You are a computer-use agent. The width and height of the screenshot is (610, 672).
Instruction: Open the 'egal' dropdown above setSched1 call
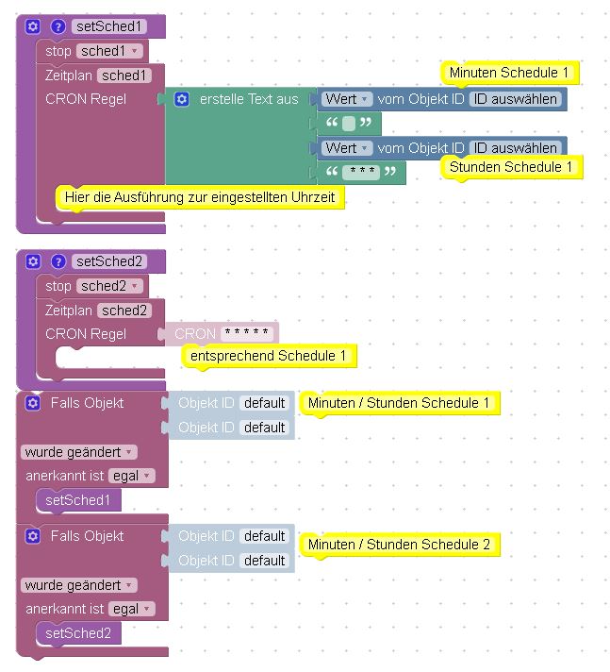(x=131, y=476)
